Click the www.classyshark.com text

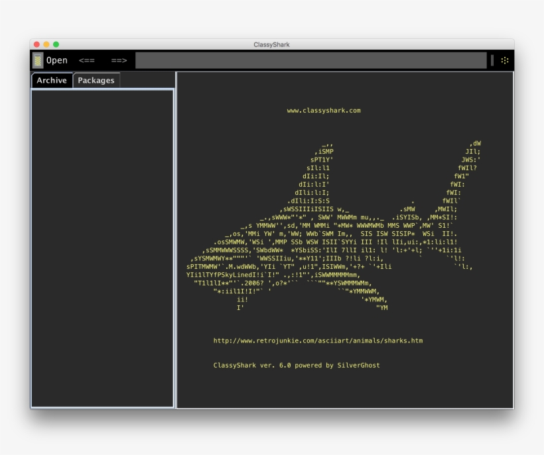pos(324,111)
